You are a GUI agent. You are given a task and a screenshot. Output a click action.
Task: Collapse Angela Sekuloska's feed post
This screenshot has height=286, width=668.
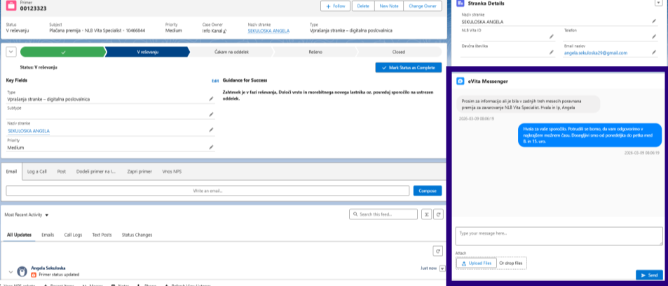click(x=11, y=271)
